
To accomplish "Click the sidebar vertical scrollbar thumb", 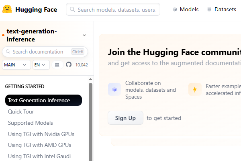I will pos(90,122).
